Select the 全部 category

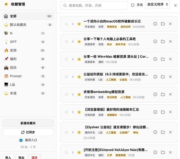coord(28,16)
